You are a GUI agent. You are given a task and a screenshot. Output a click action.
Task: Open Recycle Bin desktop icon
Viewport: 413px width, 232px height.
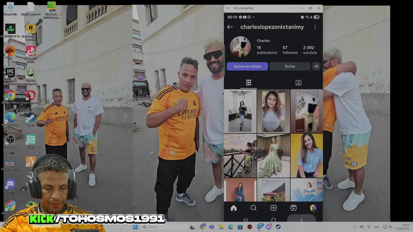(x=10, y=9)
